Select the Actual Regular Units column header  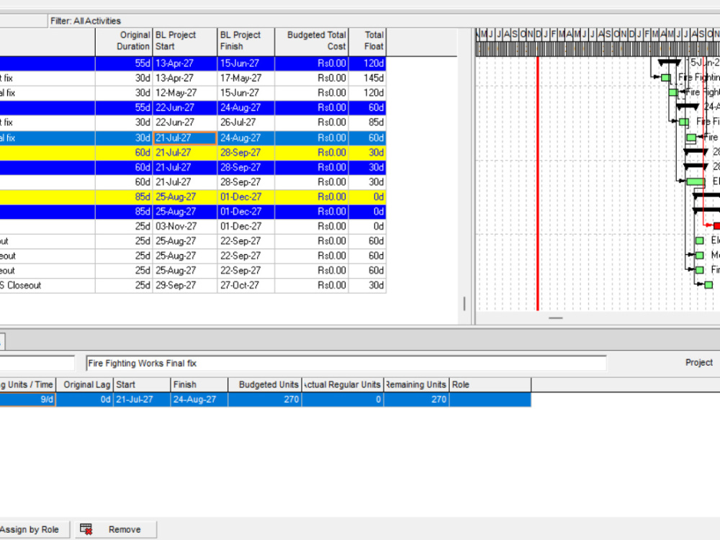coord(343,384)
